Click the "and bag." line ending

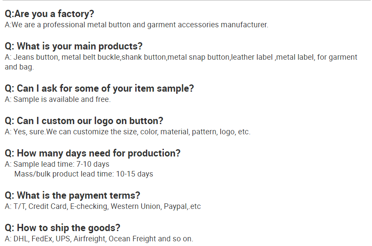(19, 67)
